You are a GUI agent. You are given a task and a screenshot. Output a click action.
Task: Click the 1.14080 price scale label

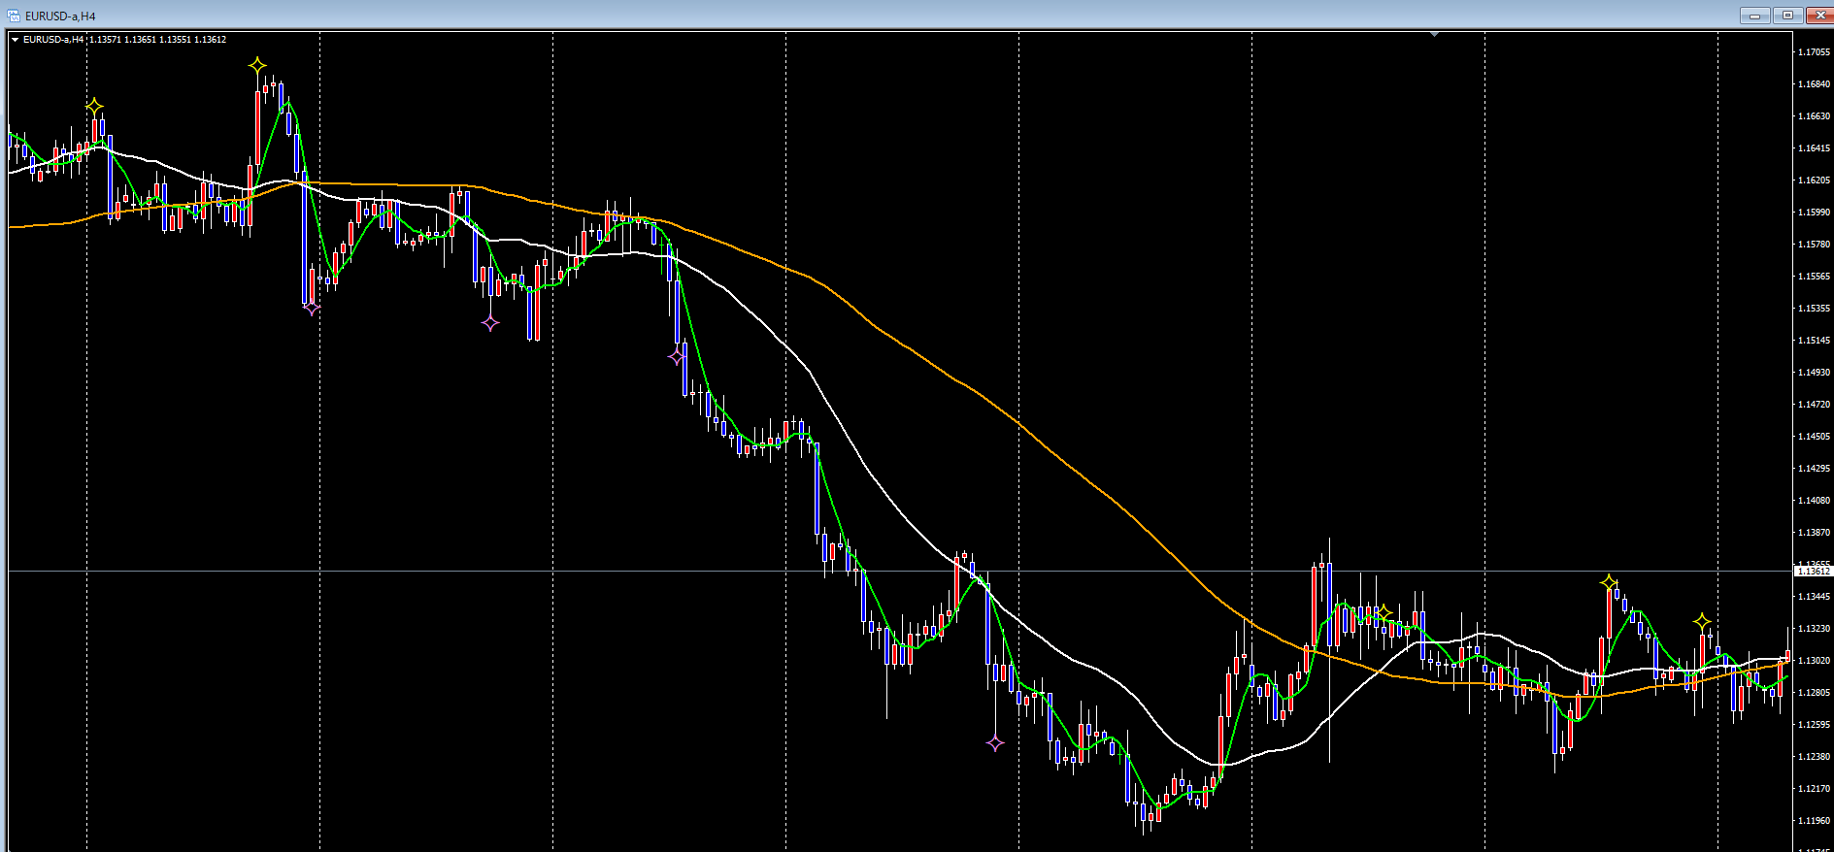tap(1814, 501)
